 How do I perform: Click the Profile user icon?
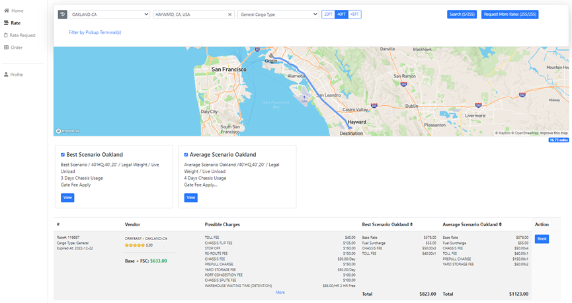pyautogui.click(x=7, y=74)
